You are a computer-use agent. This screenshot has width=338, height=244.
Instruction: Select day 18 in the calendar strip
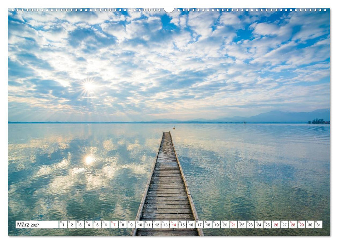208,224
